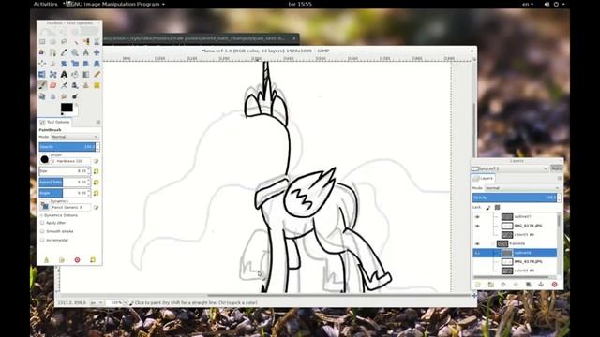Duplicate the selected layer
Image resolution: width=600 pixels, height=337 pixels.
528,285
